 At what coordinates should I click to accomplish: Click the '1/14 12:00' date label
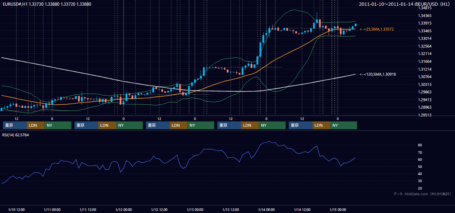coord(302,209)
